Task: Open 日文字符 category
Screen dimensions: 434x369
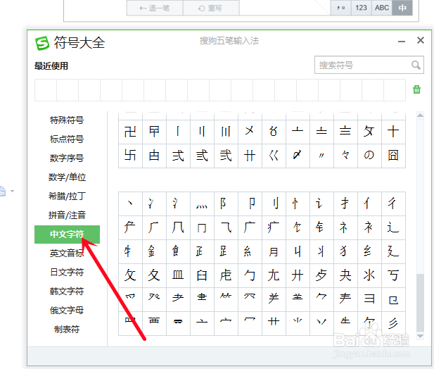Action: 67,272
